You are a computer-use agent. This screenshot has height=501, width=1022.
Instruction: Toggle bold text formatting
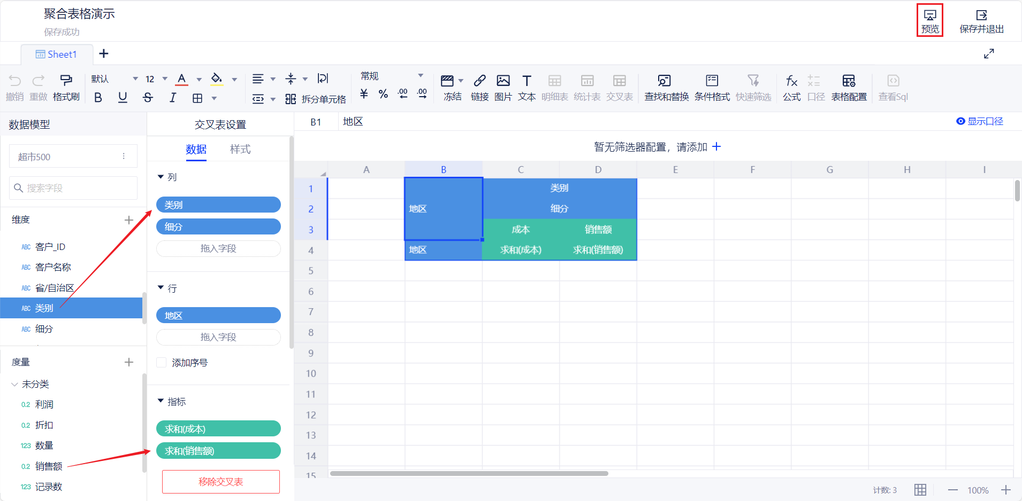(x=98, y=98)
